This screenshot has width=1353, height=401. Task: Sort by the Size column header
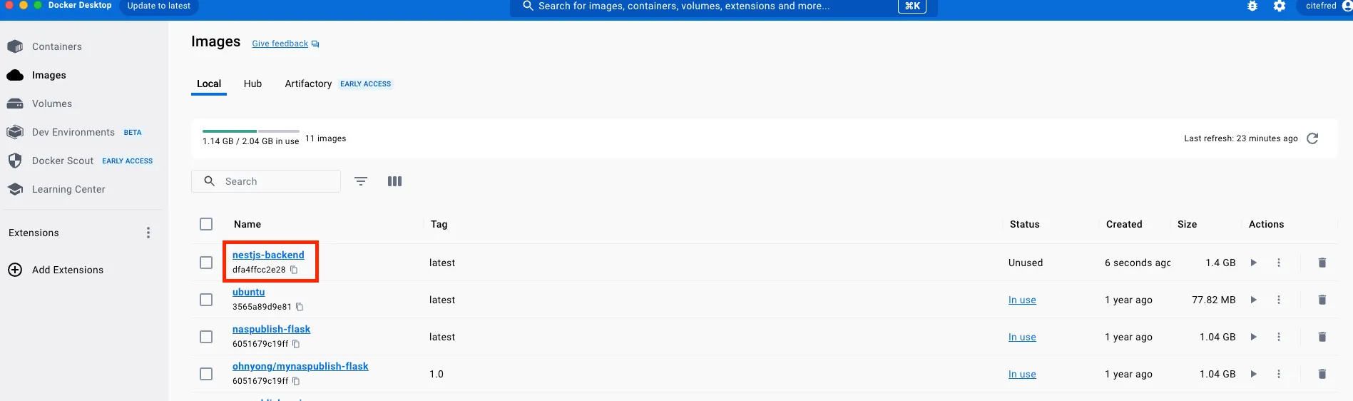point(1187,224)
